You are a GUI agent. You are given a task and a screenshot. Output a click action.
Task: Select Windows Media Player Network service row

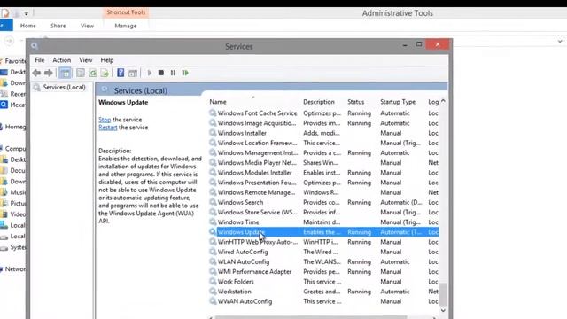point(324,163)
